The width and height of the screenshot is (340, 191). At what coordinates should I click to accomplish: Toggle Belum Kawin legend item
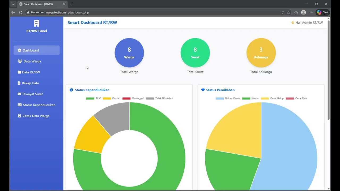[x=228, y=98]
